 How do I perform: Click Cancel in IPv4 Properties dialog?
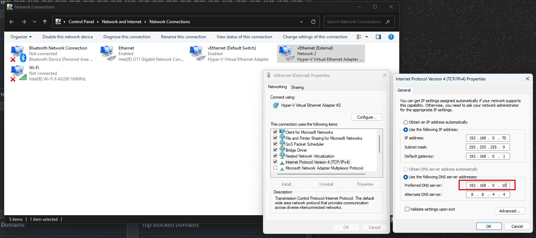(x=517, y=226)
